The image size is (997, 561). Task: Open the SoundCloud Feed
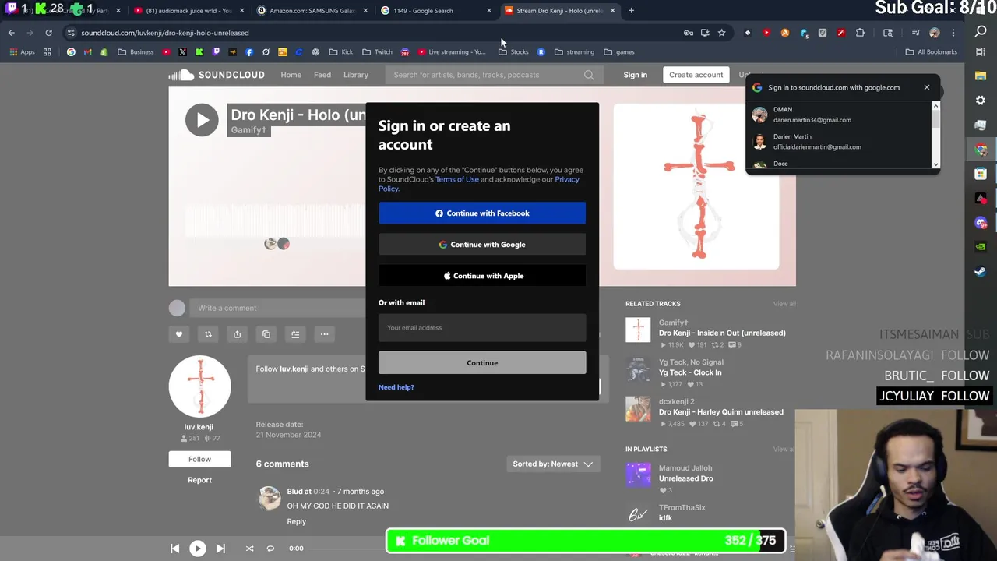(x=322, y=75)
